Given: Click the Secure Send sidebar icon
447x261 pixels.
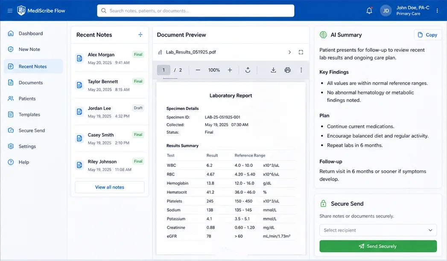Looking at the screenshot, I should pos(11,130).
